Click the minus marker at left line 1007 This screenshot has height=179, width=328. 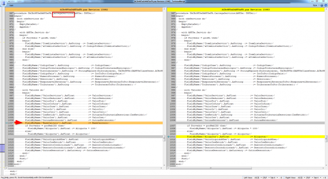coord(7,123)
